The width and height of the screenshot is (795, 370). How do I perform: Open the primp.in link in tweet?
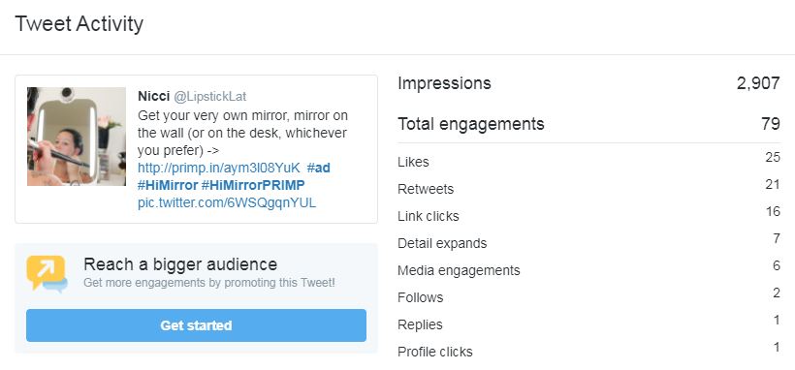point(219,168)
